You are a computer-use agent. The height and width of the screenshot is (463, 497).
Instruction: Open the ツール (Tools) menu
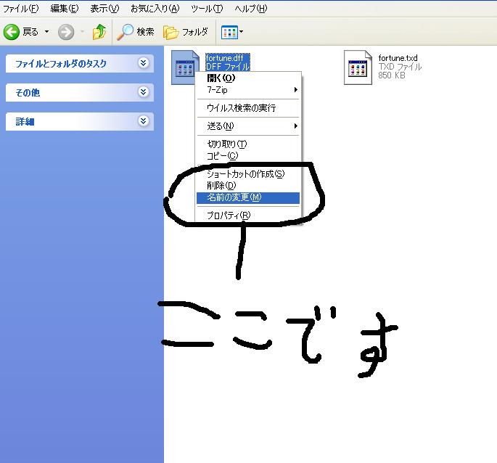[x=207, y=9]
